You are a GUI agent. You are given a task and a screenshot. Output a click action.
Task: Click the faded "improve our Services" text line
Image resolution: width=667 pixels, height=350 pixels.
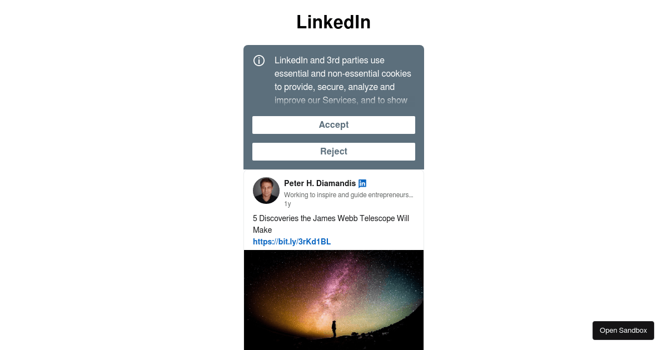[341, 101]
